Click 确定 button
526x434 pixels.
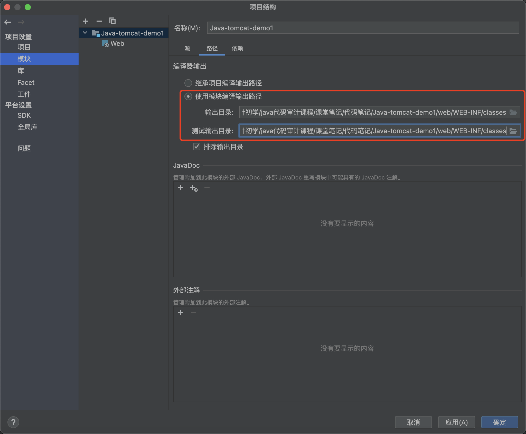coord(500,422)
